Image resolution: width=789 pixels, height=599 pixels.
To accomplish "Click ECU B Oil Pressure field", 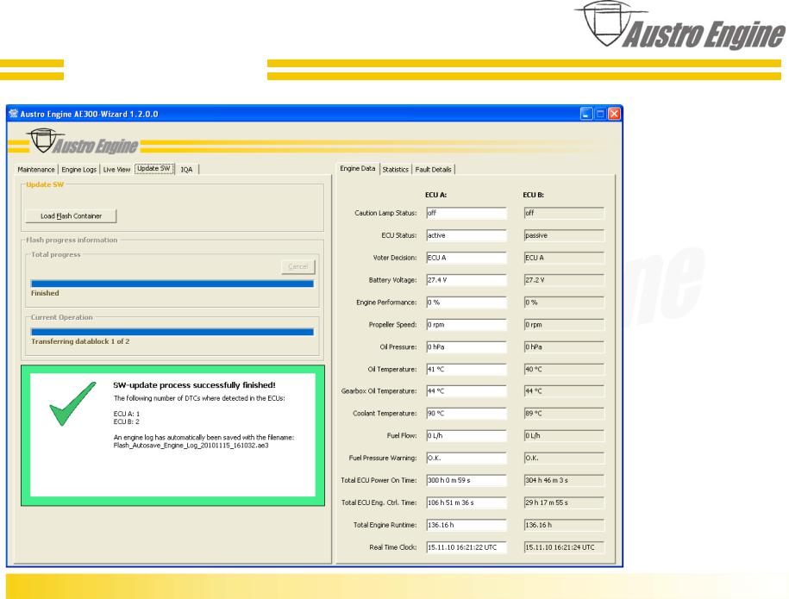I will point(564,347).
